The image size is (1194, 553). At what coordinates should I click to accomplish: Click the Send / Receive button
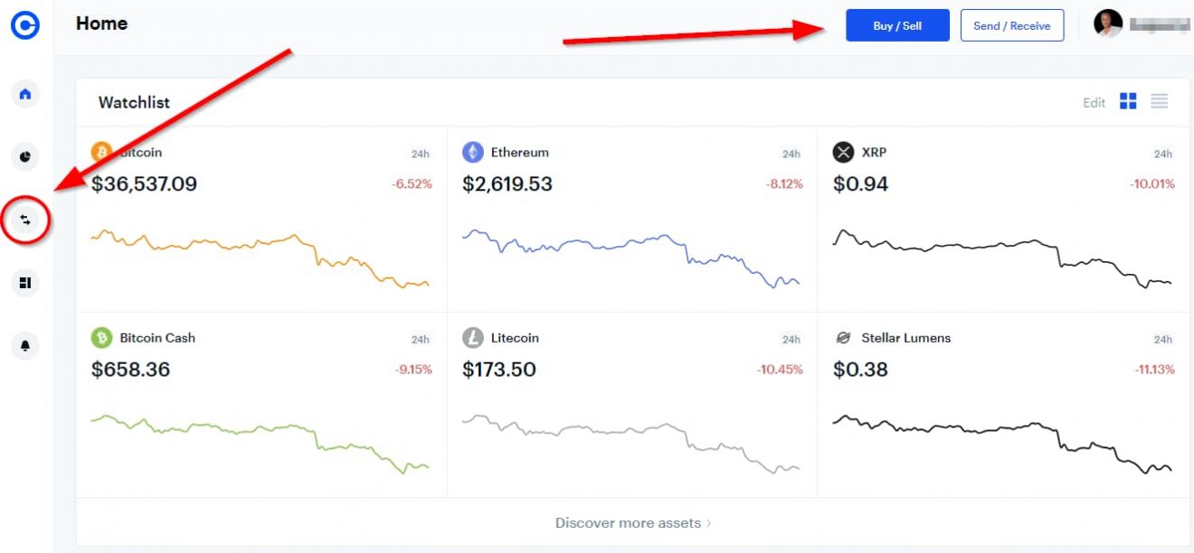1012,25
